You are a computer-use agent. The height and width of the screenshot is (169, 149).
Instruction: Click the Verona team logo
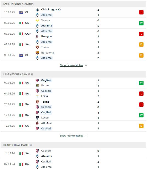point(37,20)
